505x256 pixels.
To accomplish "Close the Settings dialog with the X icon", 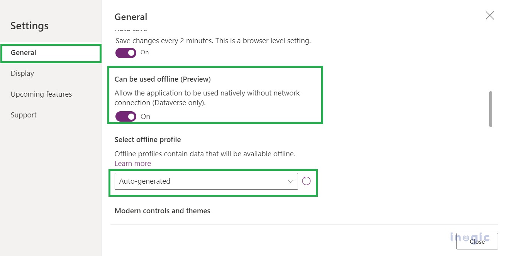I will [x=490, y=16].
